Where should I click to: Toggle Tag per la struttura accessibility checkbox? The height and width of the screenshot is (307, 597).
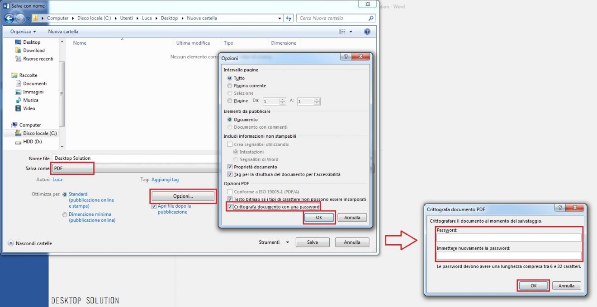[x=230, y=175]
